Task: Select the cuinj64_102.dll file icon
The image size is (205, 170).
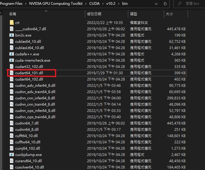Action: point(12,148)
